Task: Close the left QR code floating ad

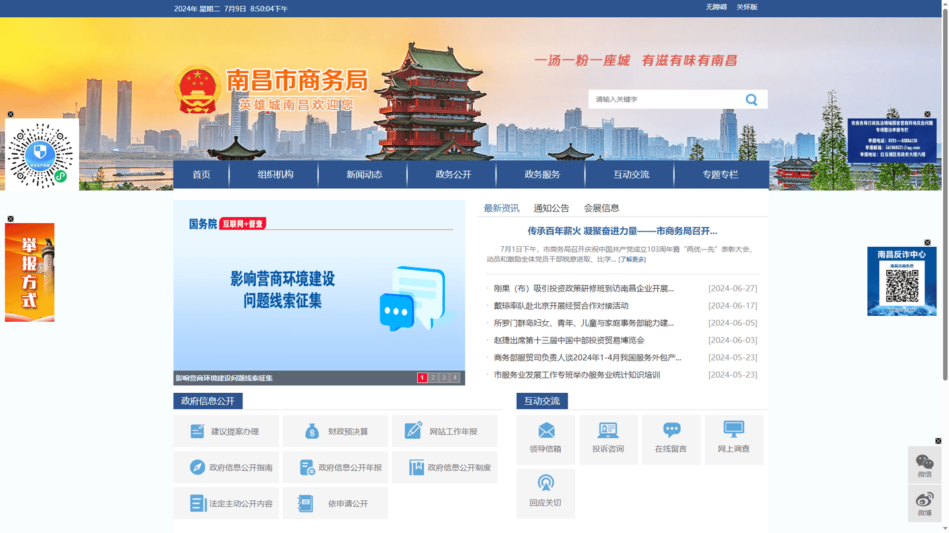Action: tap(11, 114)
